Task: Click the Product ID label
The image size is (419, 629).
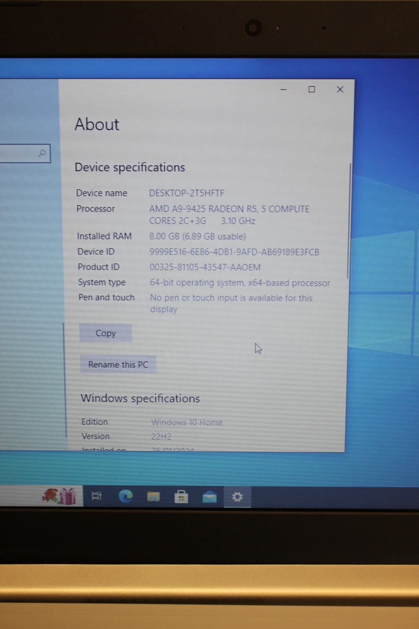Action: (98, 267)
